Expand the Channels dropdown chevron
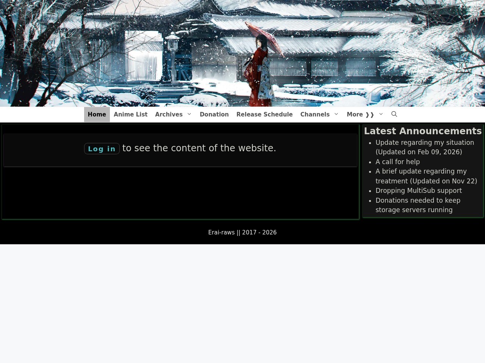The width and height of the screenshot is (485, 363). click(x=336, y=114)
